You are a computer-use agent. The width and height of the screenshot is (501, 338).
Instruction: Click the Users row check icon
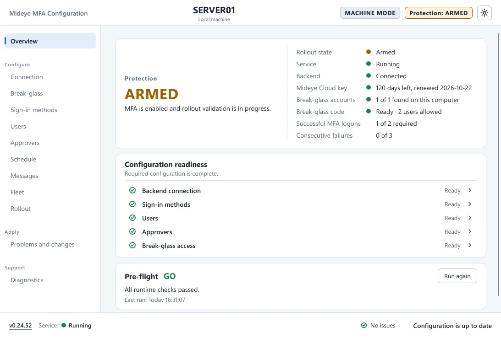tap(132, 218)
